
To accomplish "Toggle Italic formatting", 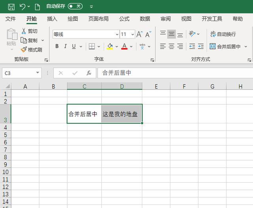I will click(x=65, y=46).
